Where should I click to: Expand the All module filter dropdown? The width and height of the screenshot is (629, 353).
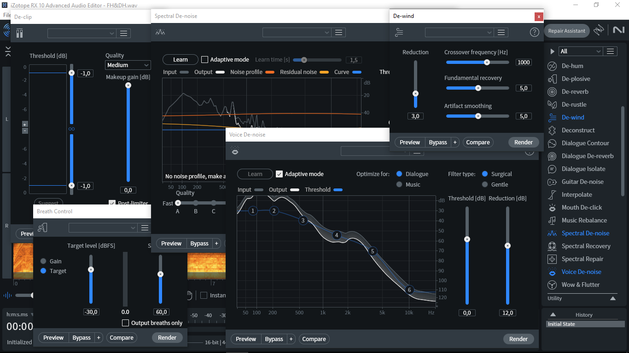(x=580, y=51)
